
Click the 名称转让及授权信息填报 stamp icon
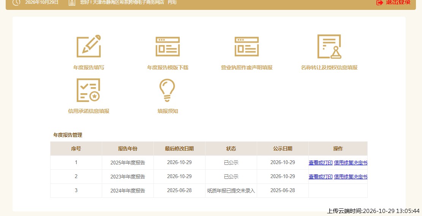tap(329, 47)
